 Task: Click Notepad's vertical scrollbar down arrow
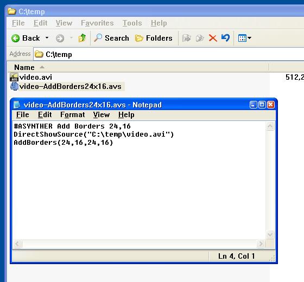(270, 234)
